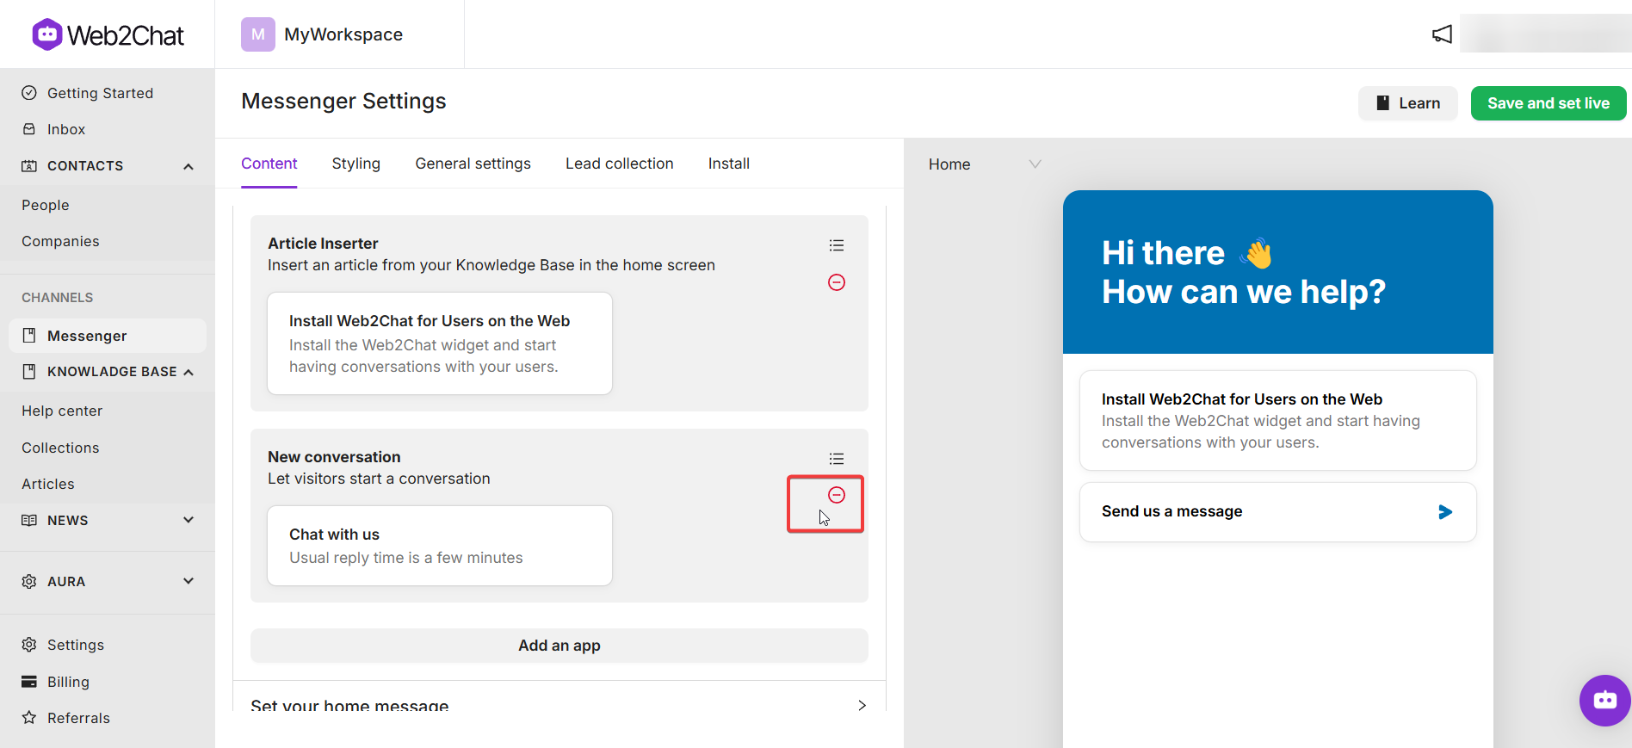1632x748 pixels.
Task: Click Save and set live button
Action: click(1549, 103)
